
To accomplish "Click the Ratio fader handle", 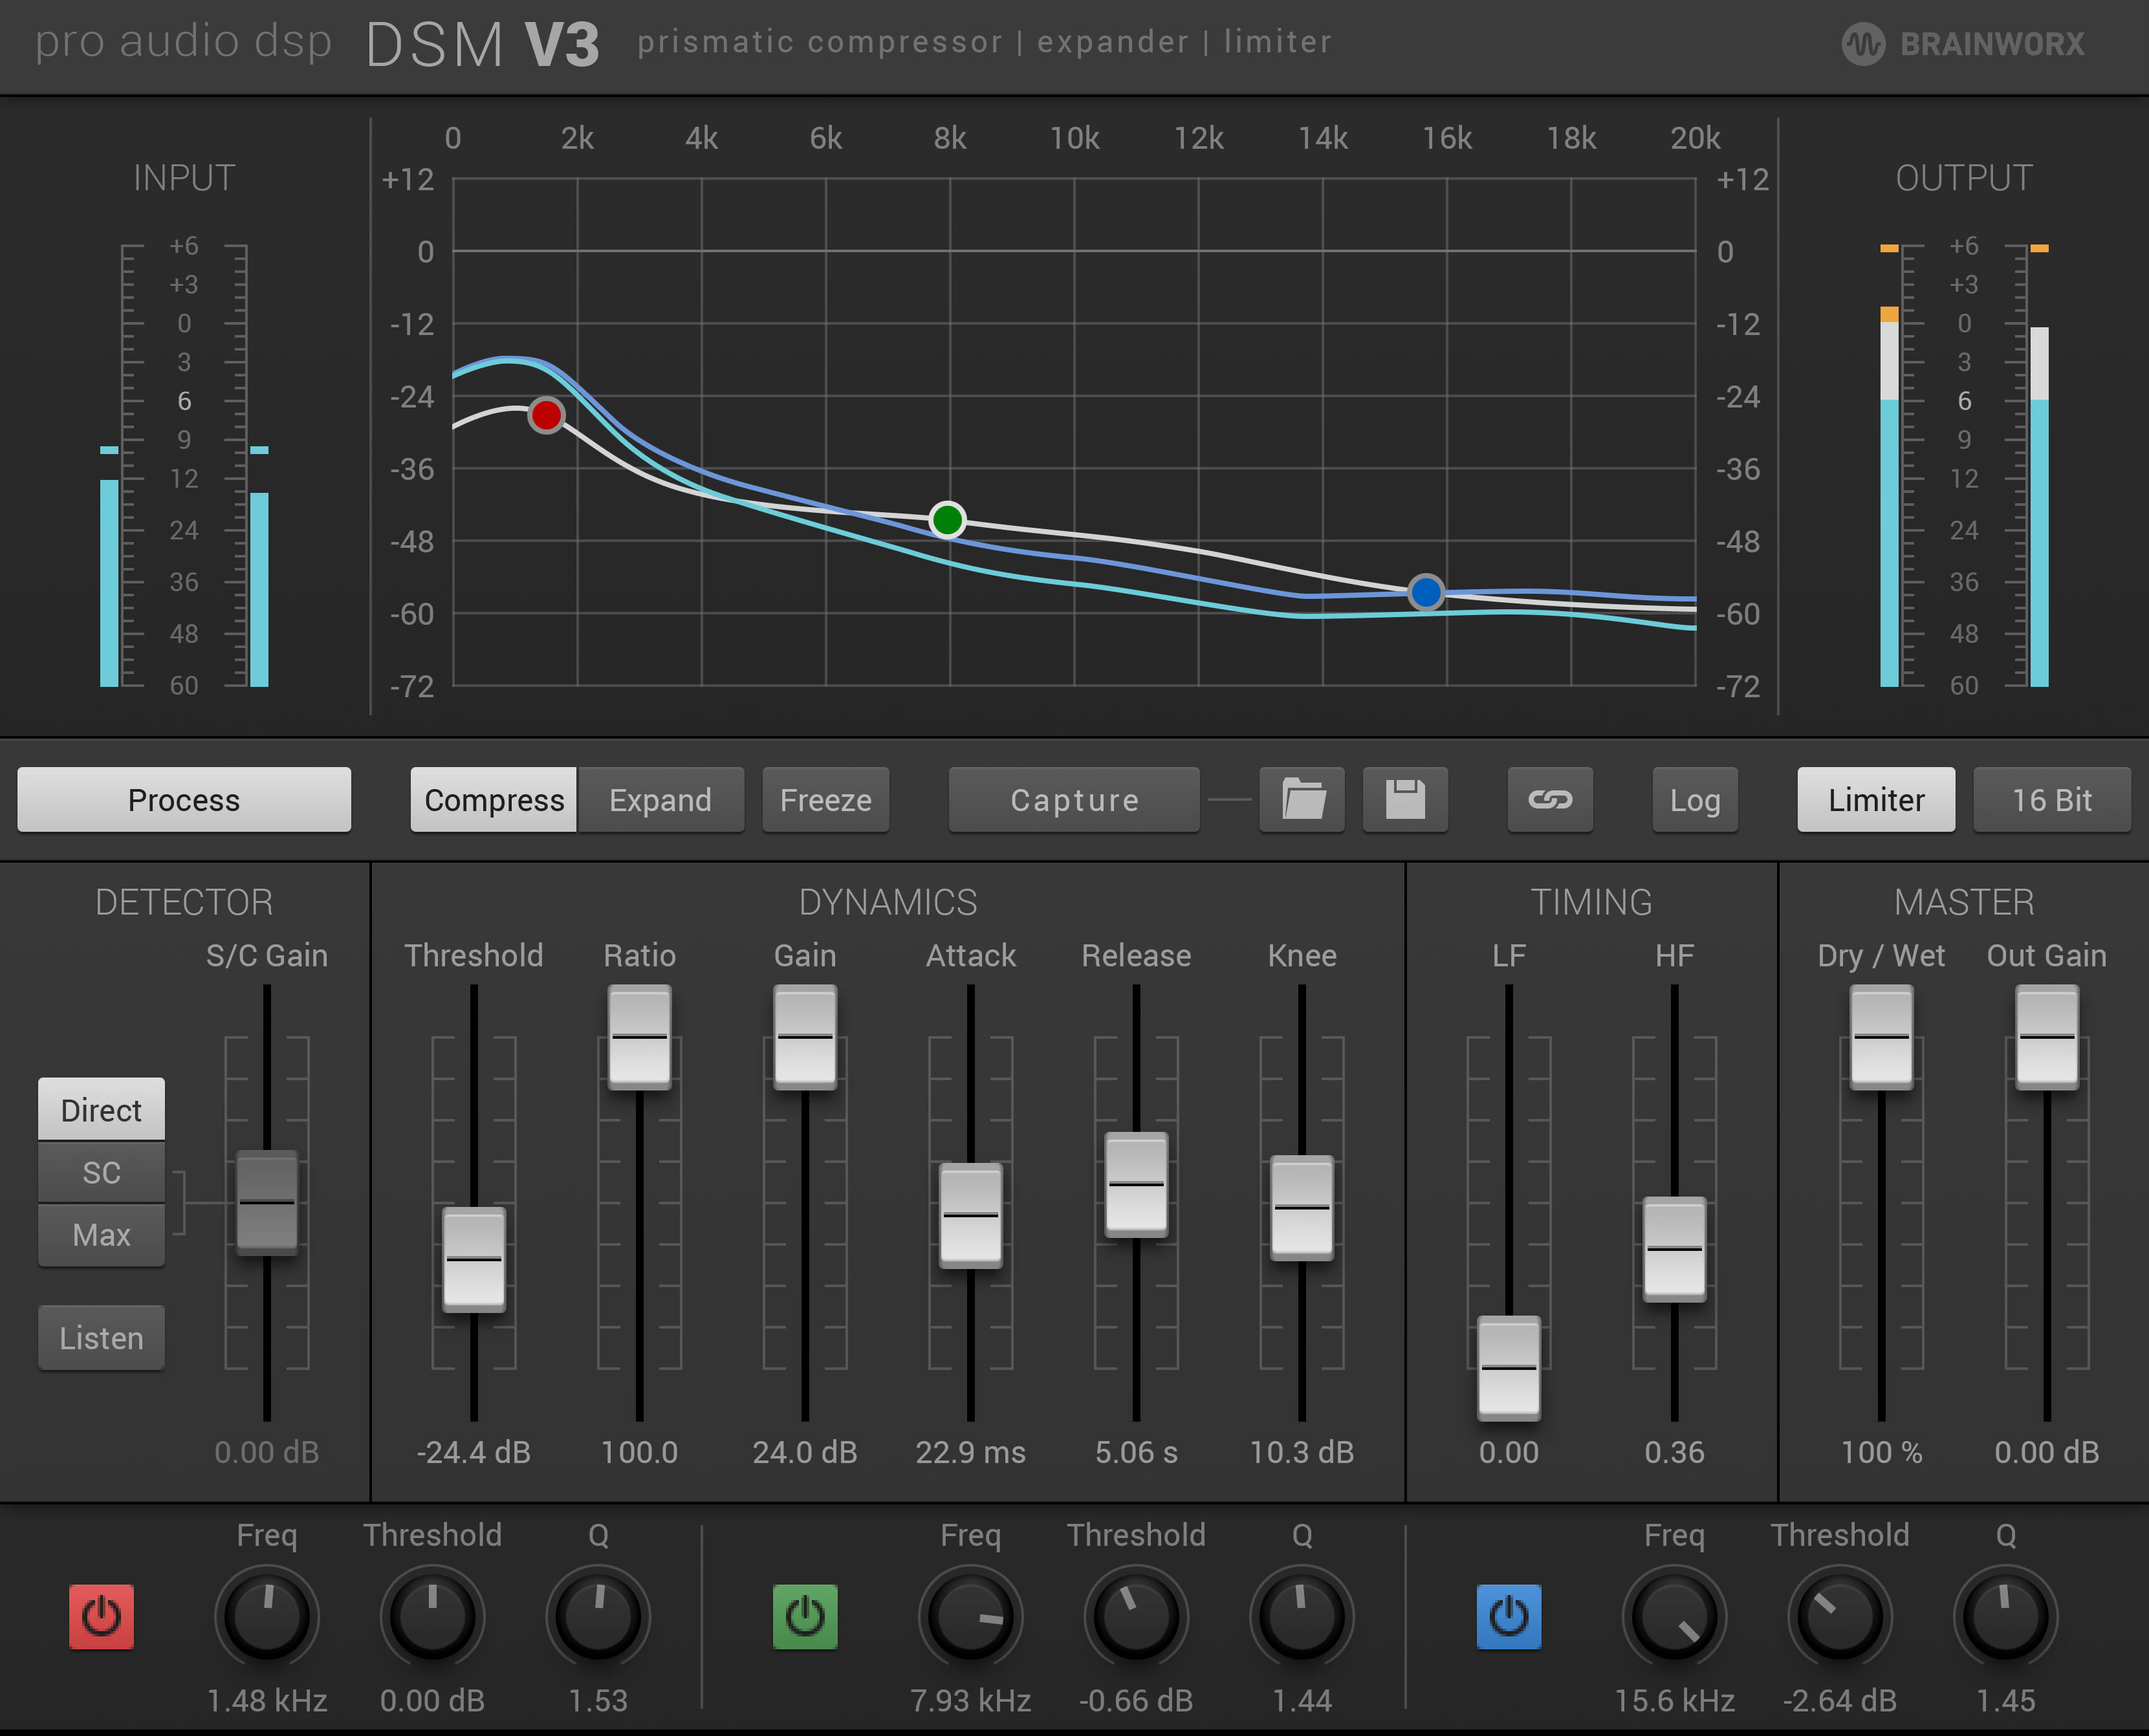I will [639, 1037].
